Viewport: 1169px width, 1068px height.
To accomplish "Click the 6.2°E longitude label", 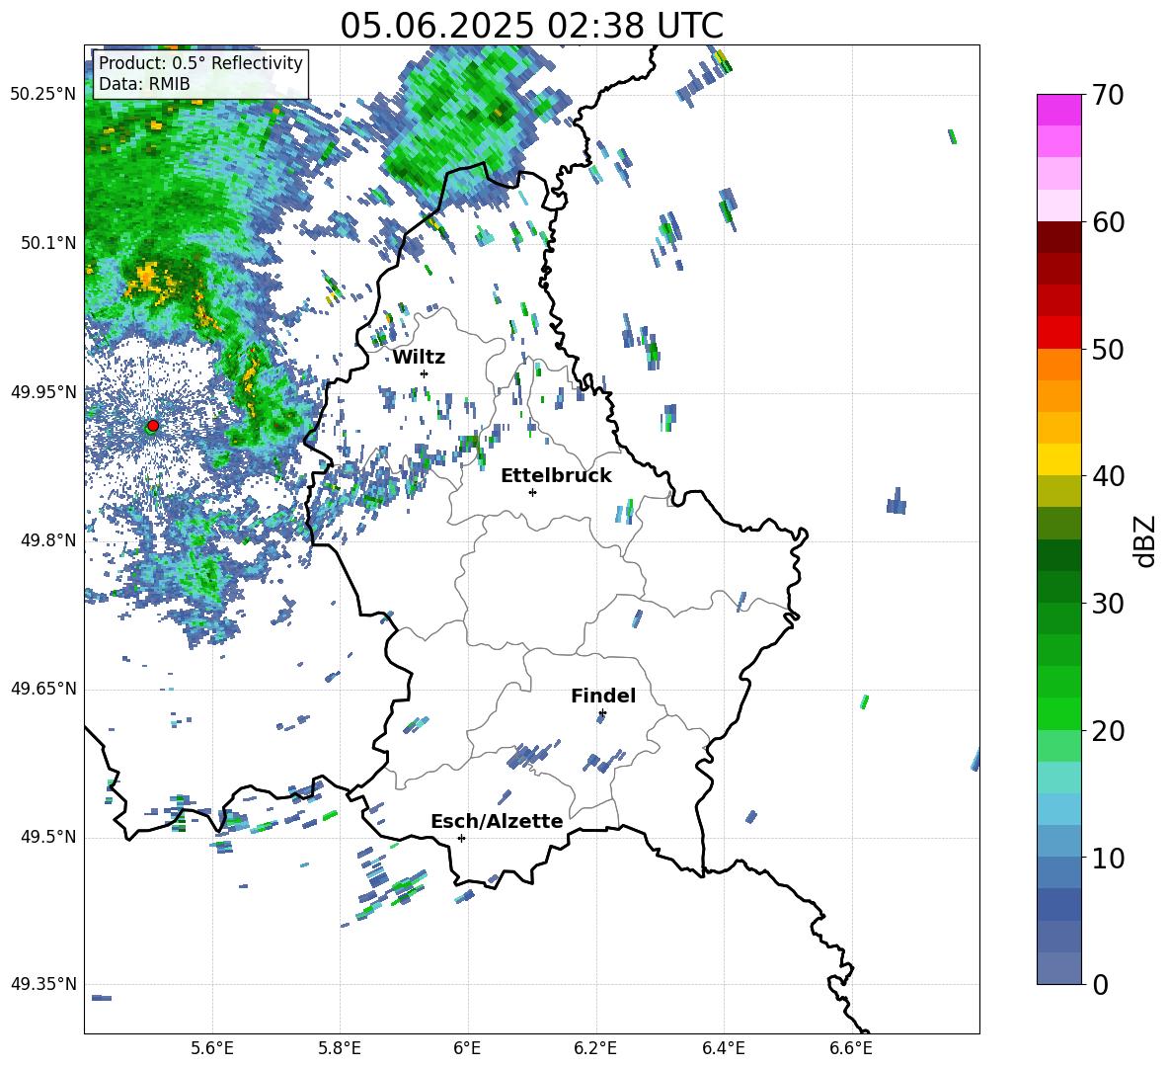I will click(595, 1048).
